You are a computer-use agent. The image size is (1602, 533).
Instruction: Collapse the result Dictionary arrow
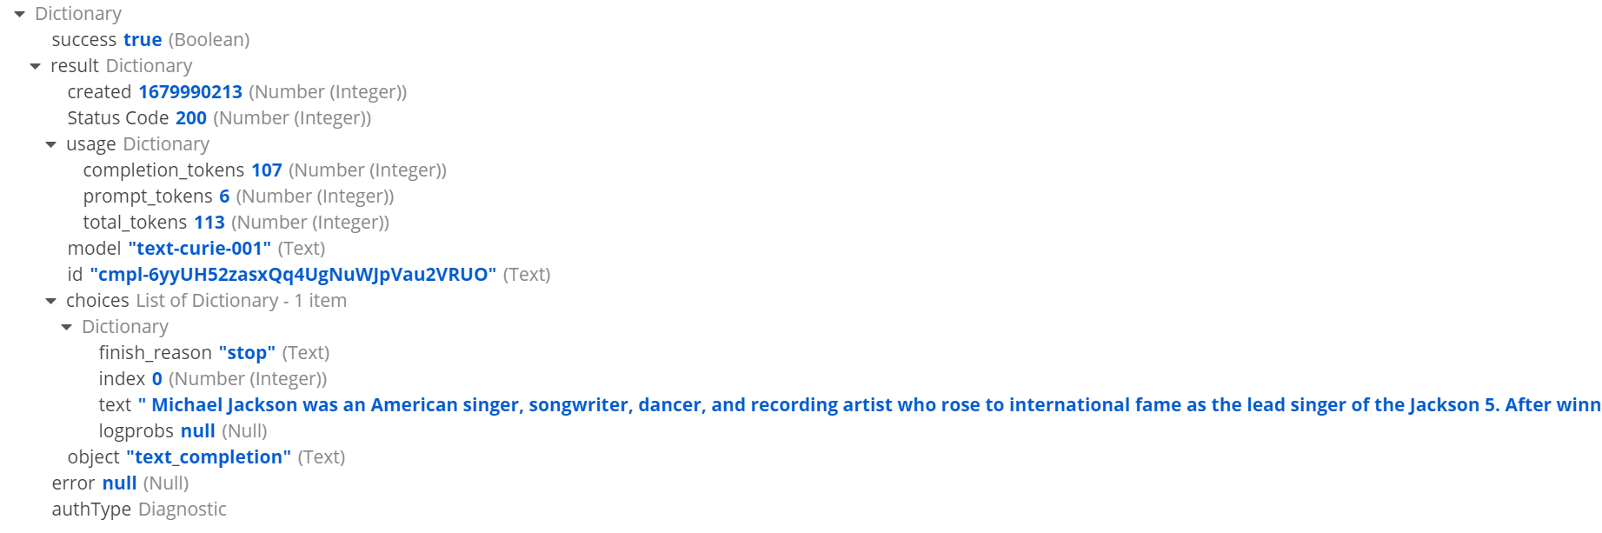[x=35, y=67]
